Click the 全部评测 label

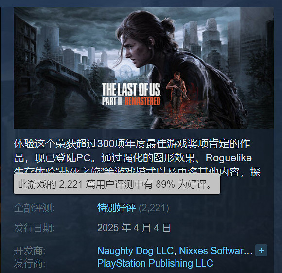click(x=34, y=208)
